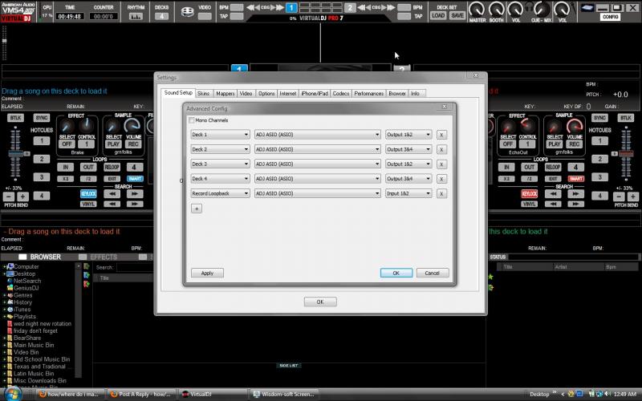Double left loop length with X2
The width and height of the screenshot is (642, 401).
66,179
